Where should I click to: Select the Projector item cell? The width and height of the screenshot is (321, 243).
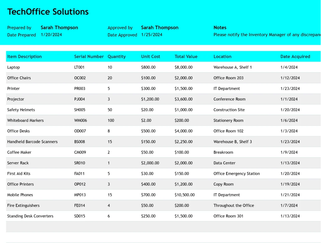click(16, 99)
